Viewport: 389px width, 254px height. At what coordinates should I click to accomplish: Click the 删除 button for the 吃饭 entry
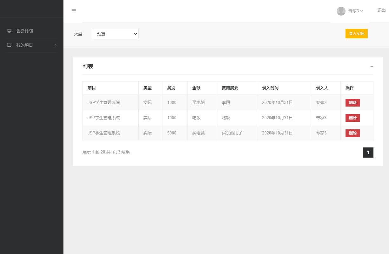[x=353, y=118]
